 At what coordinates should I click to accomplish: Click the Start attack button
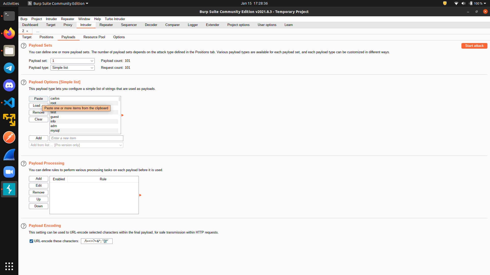click(474, 46)
